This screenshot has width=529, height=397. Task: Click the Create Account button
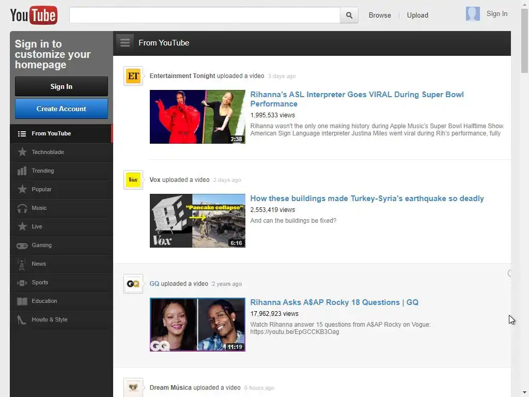coord(61,109)
